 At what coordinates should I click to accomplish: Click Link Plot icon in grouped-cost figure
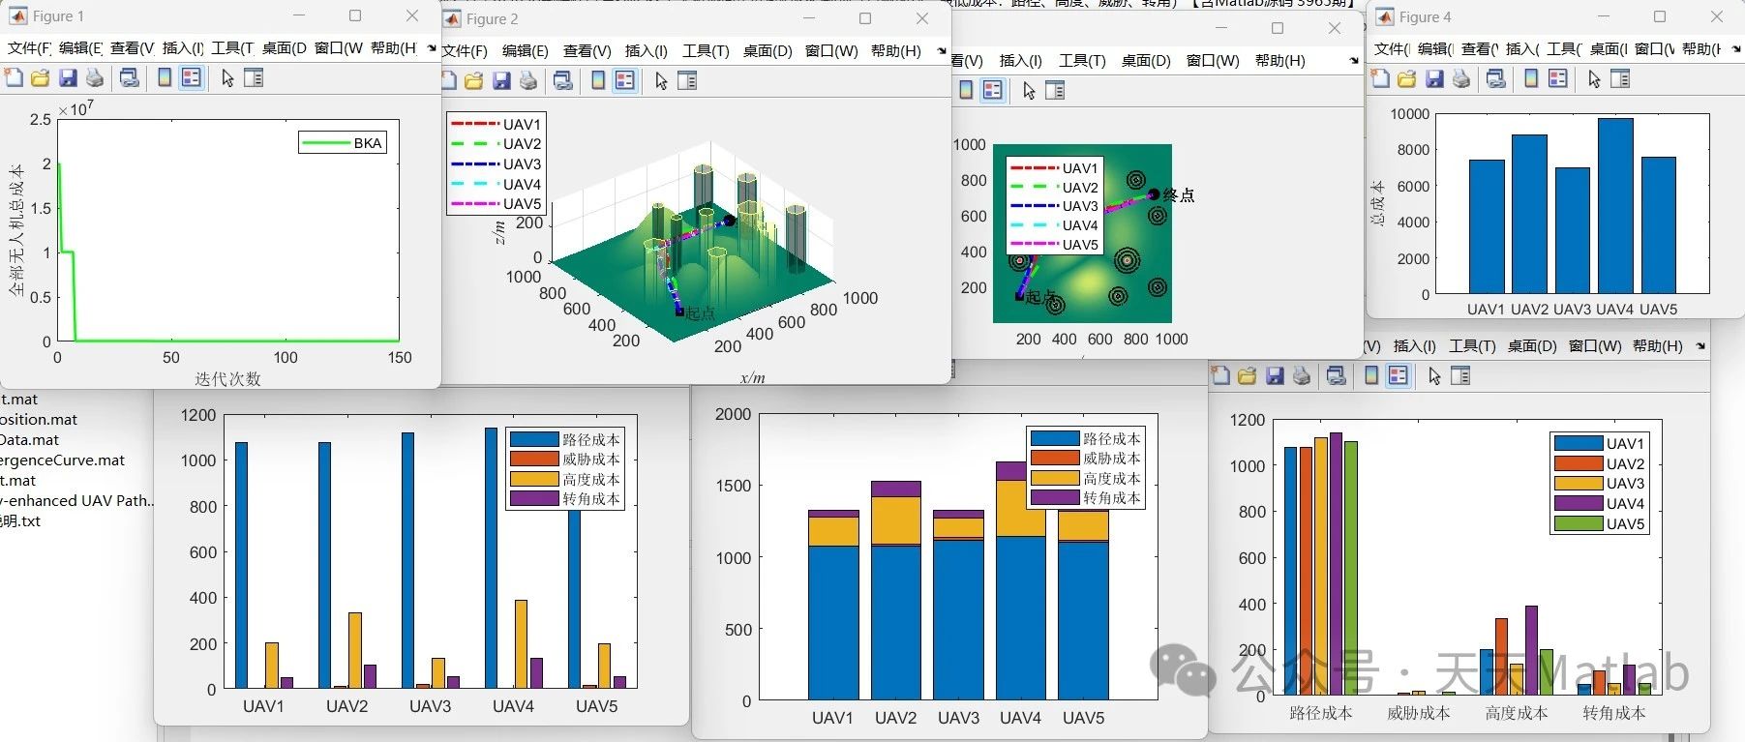pos(1336,375)
